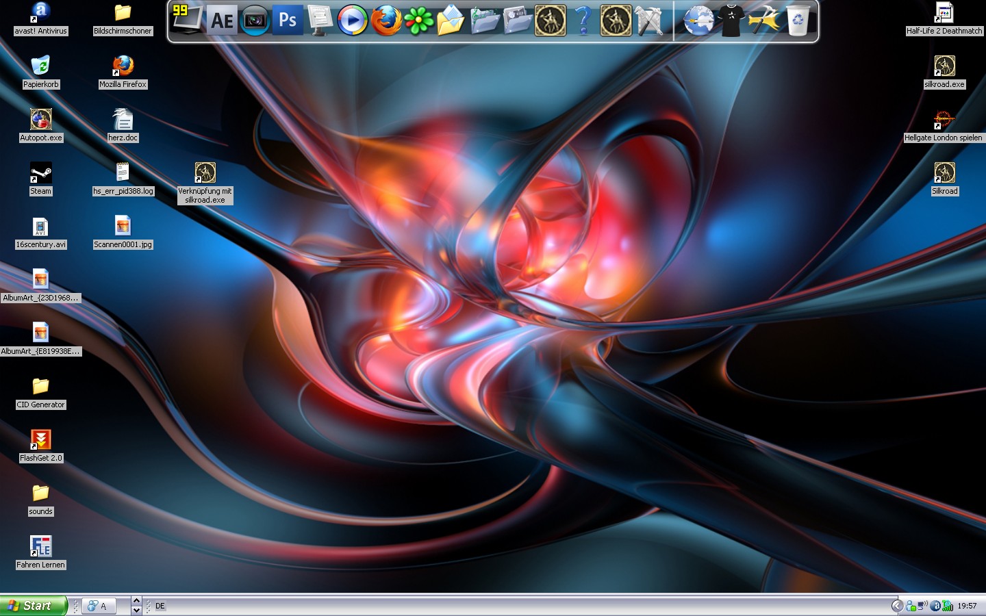Select the Hellgate London spielen shortcut
The width and height of the screenshot is (986, 616).
point(944,120)
